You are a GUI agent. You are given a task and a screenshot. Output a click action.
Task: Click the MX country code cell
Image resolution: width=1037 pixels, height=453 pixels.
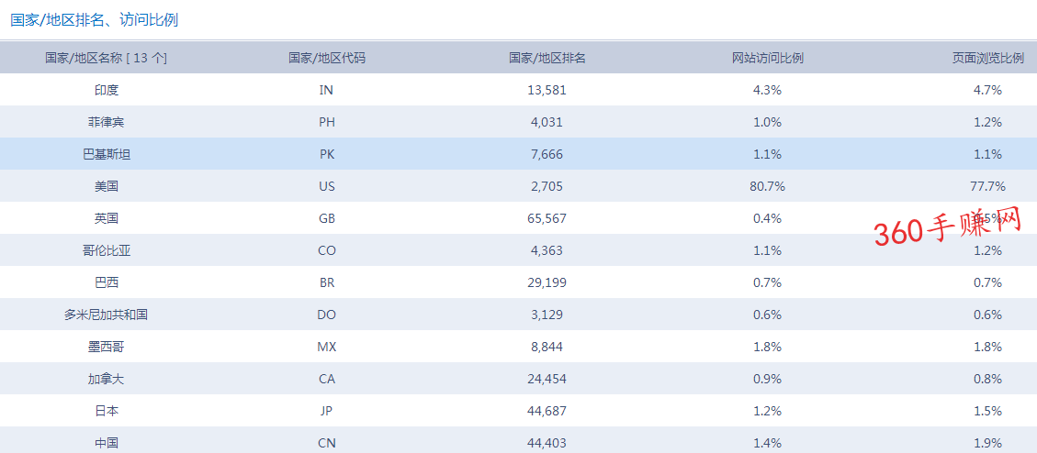(327, 347)
